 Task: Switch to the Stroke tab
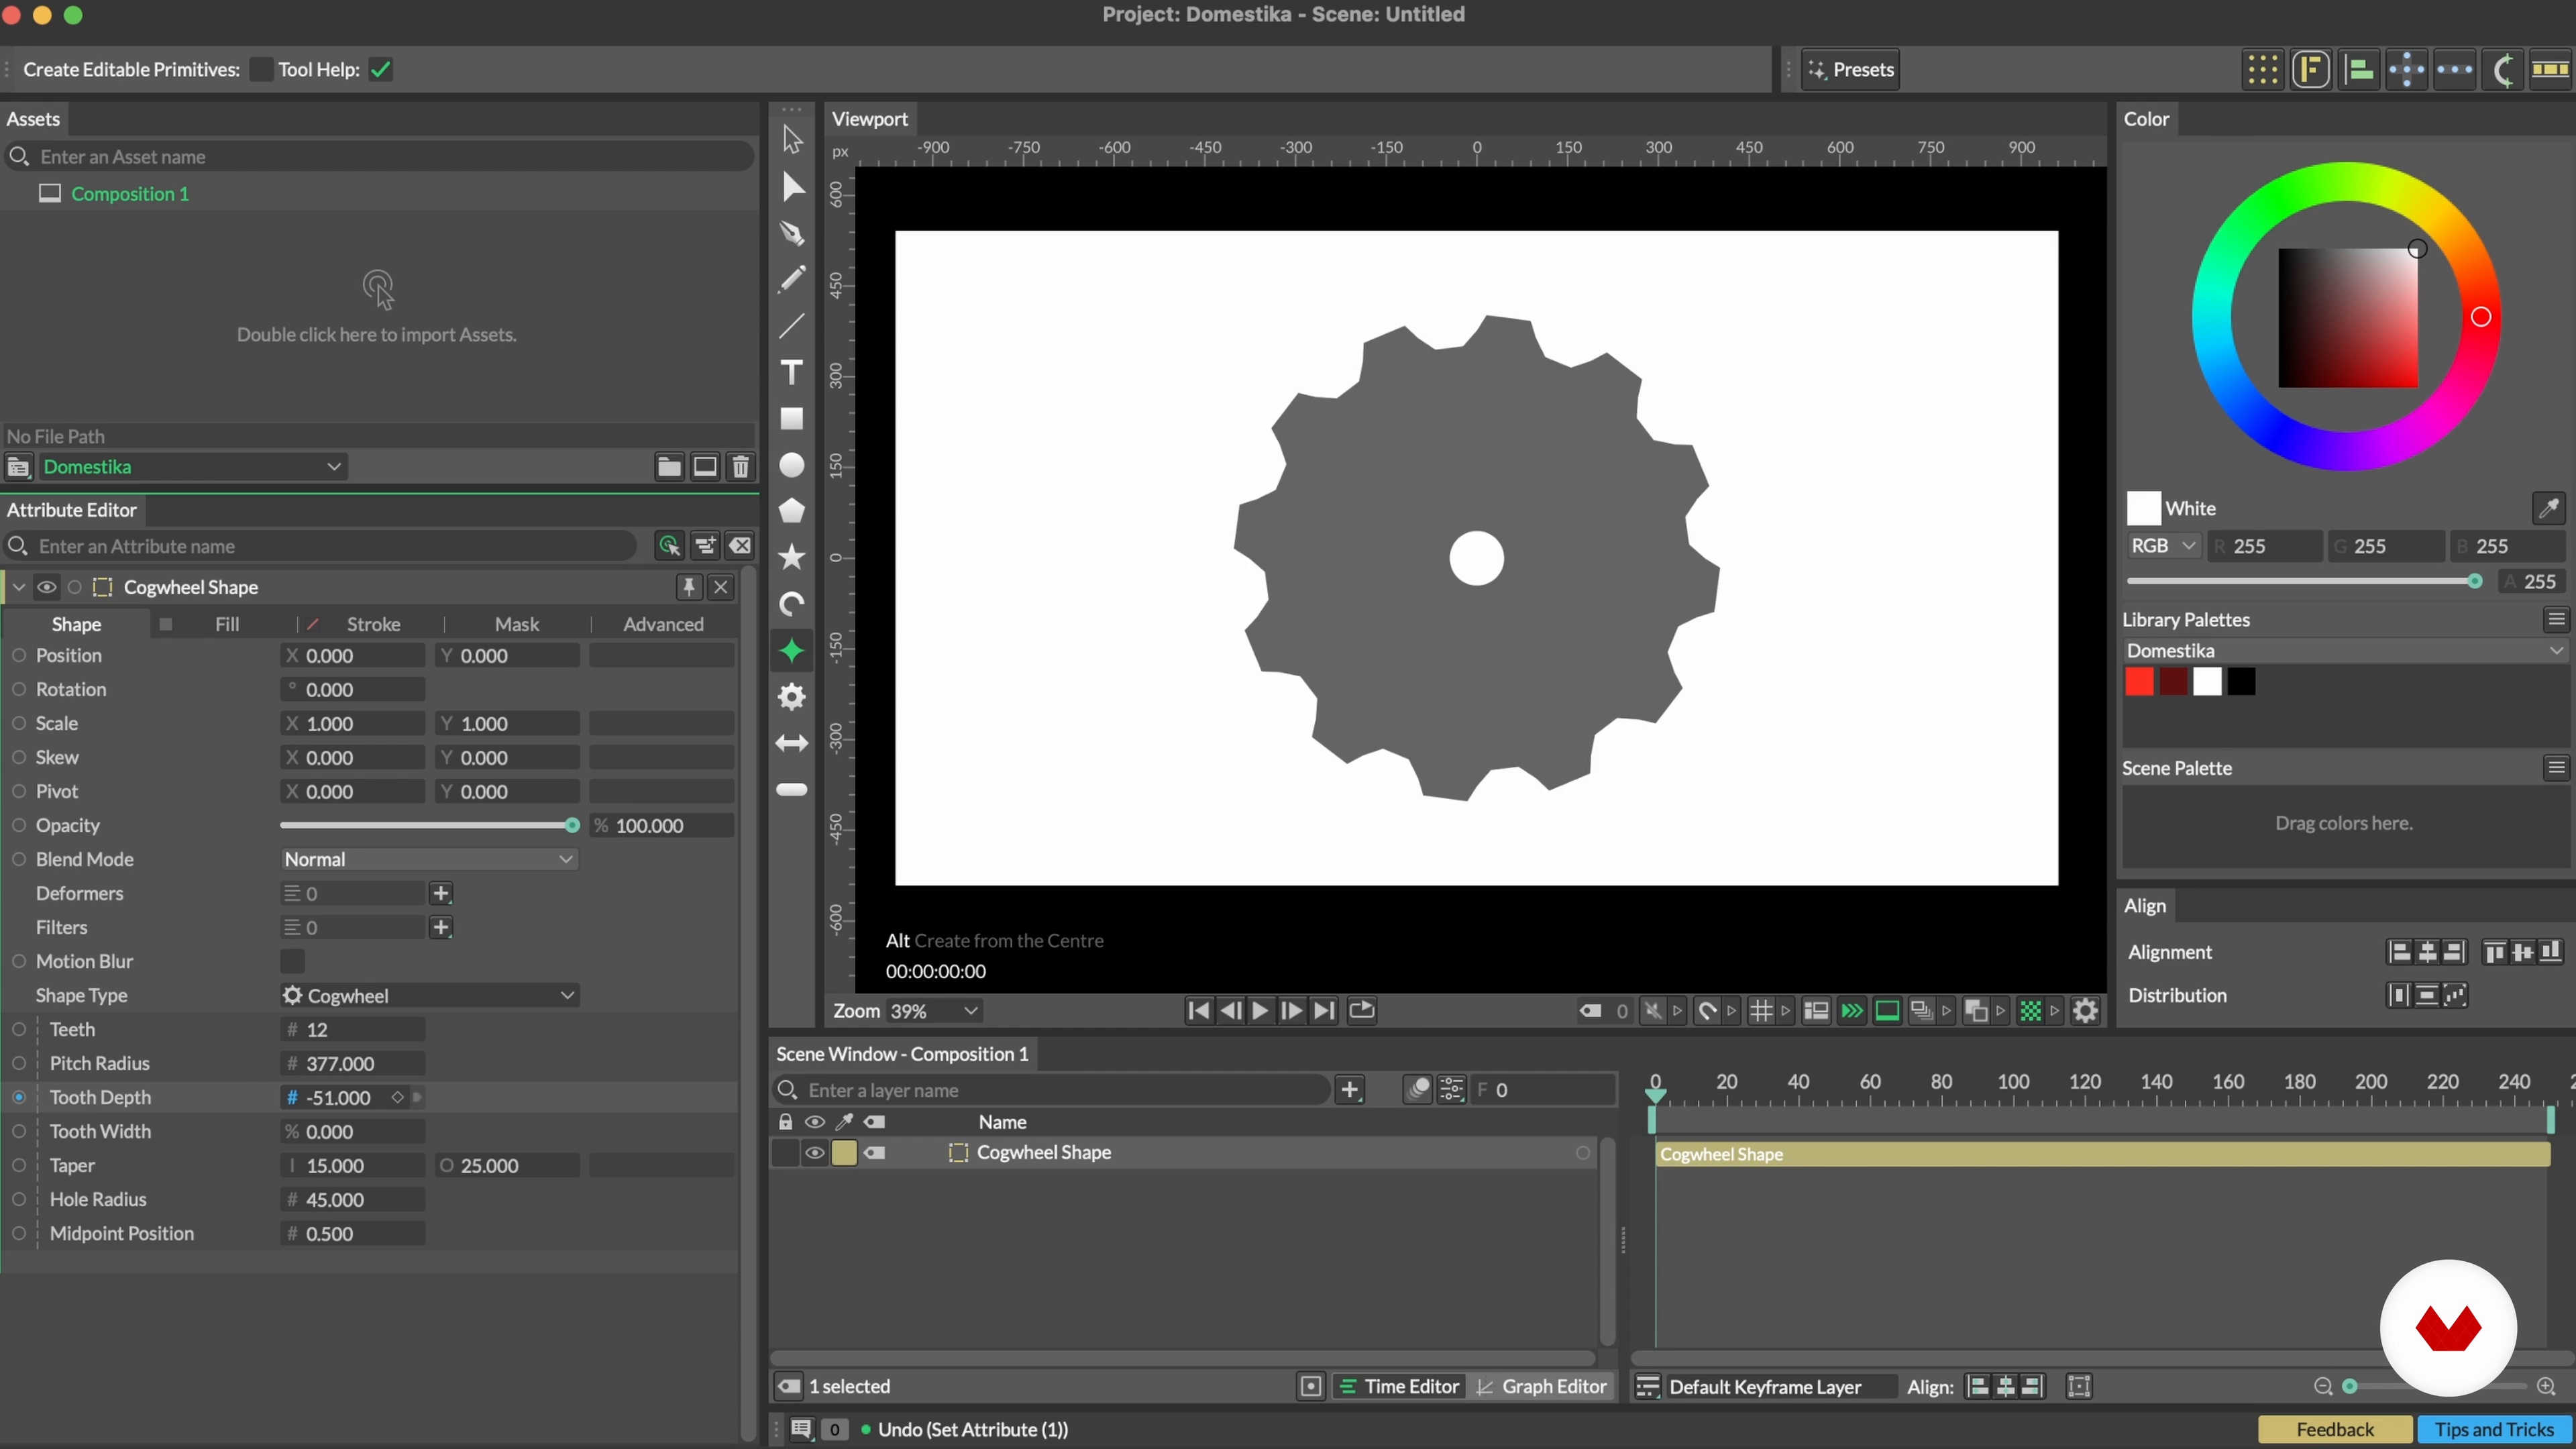373,624
